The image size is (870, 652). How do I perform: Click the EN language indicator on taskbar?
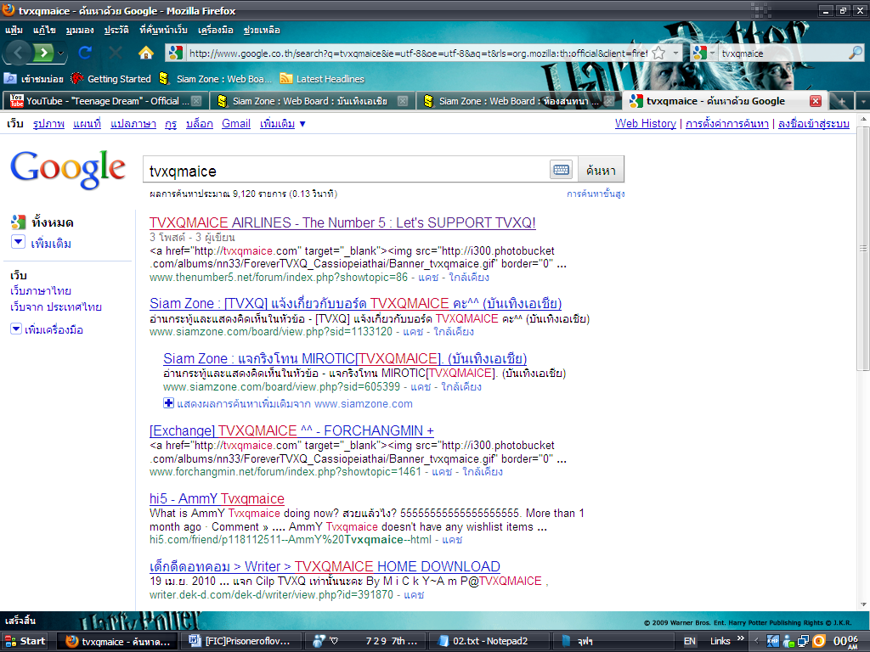[x=690, y=641]
